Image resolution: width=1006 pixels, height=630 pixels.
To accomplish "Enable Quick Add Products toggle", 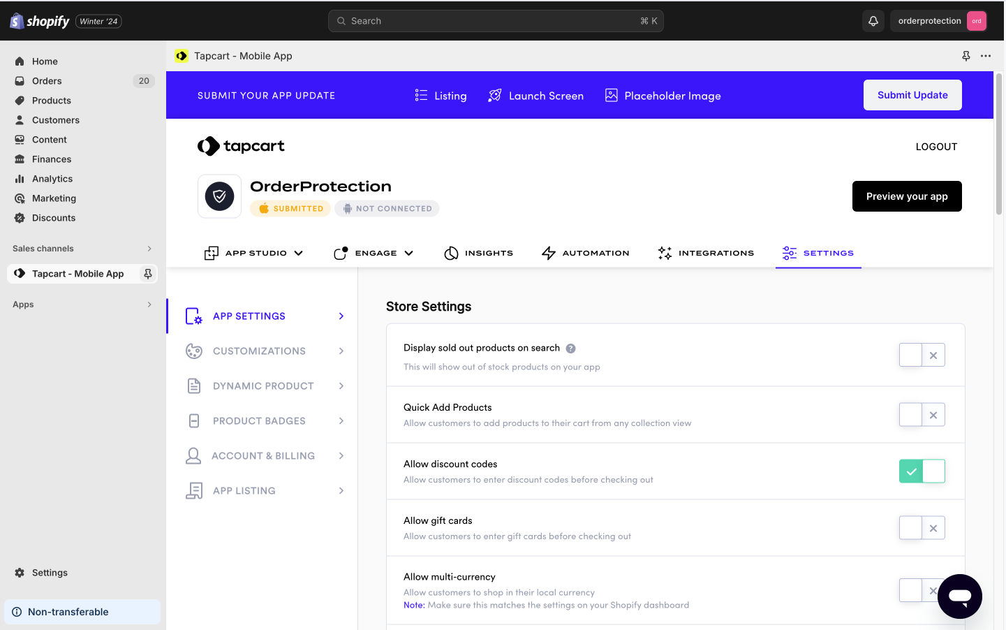I will coord(922,415).
